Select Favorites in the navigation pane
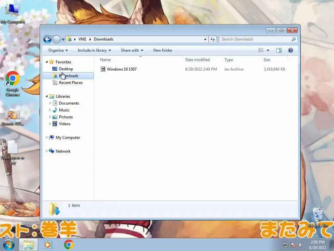The width and height of the screenshot is (334, 251). 63,62
